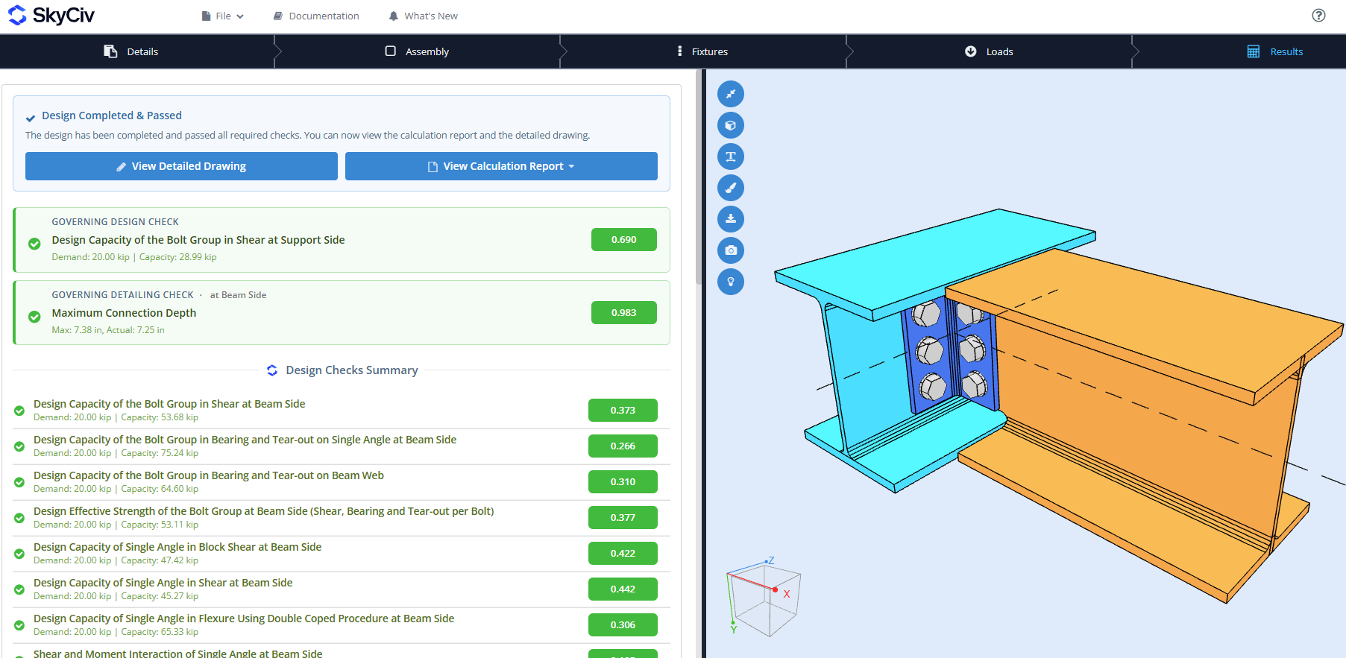Click the lightbulb icon in viewer toolbar
Image resolution: width=1346 pixels, height=658 pixels.
tap(731, 282)
